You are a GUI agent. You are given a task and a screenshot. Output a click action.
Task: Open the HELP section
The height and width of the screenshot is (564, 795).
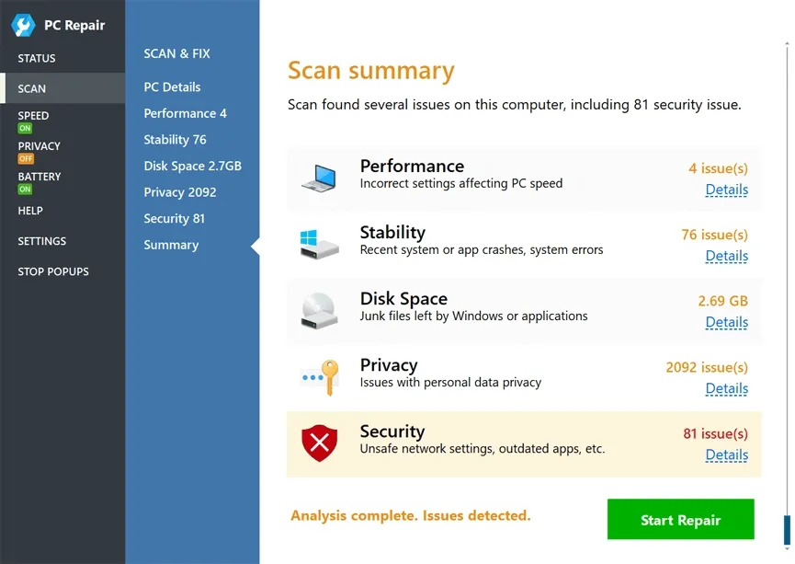[30, 210]
